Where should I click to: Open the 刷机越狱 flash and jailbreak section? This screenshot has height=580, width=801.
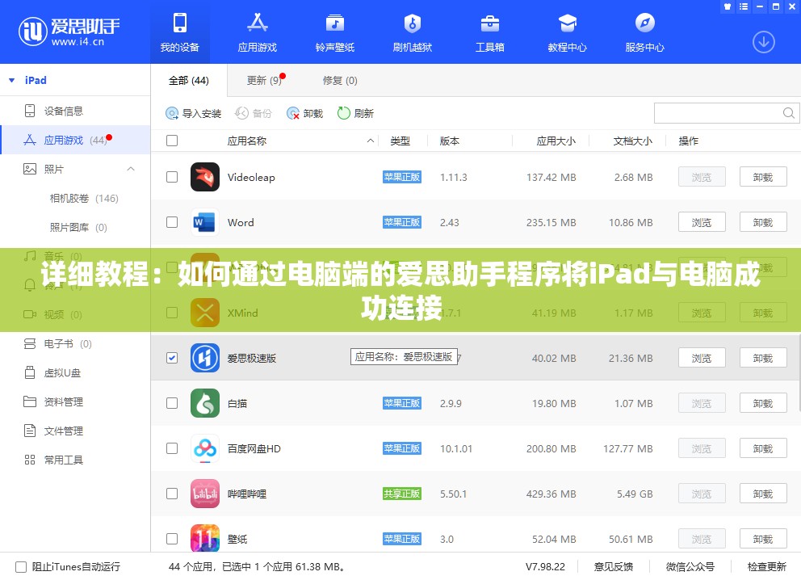[x=413, y=32]
